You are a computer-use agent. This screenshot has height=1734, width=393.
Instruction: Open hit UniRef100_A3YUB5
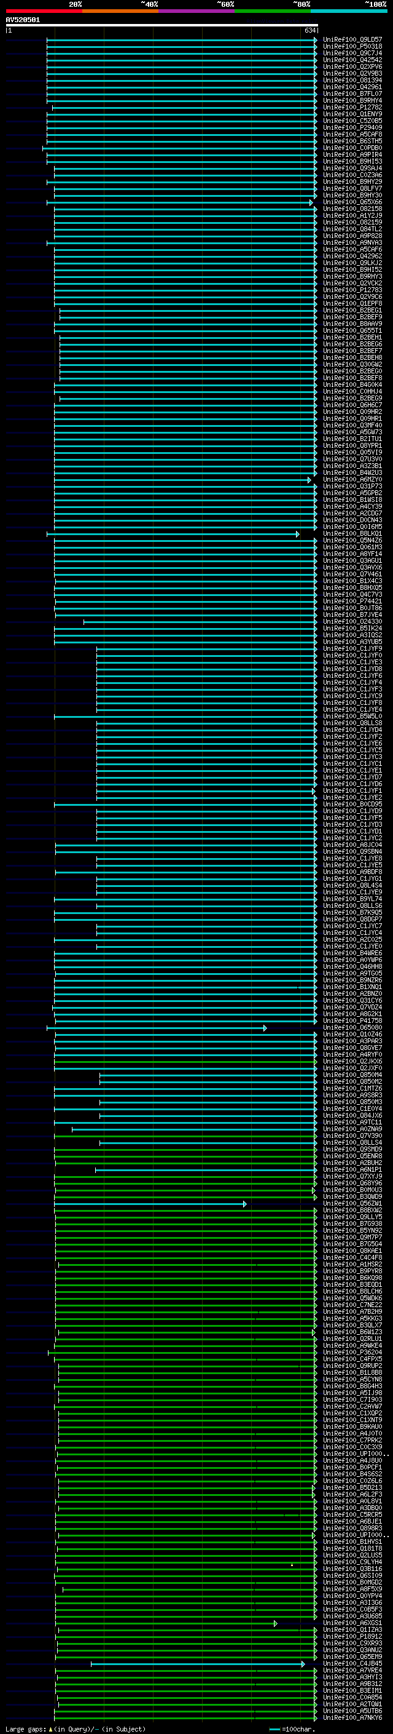(x=352, y=642)
